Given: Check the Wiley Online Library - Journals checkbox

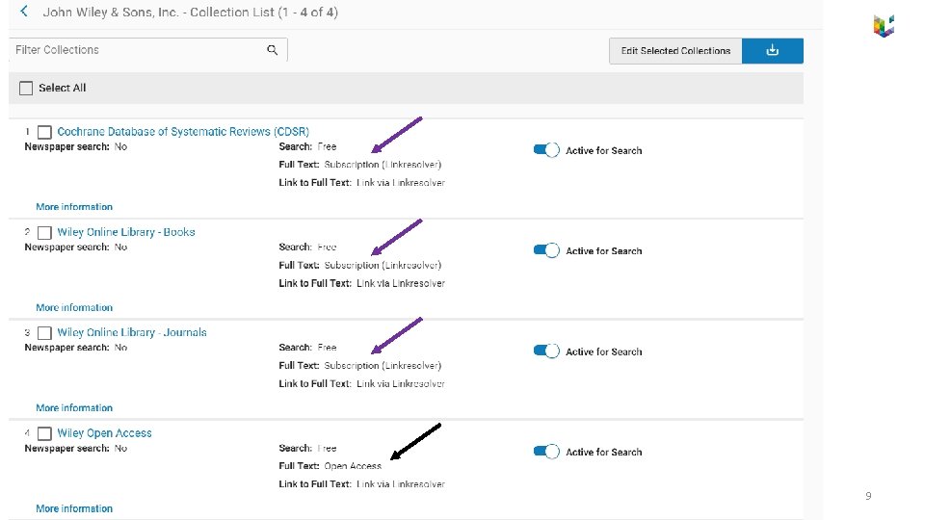Looking at the screenshot, I should [44, 333].
